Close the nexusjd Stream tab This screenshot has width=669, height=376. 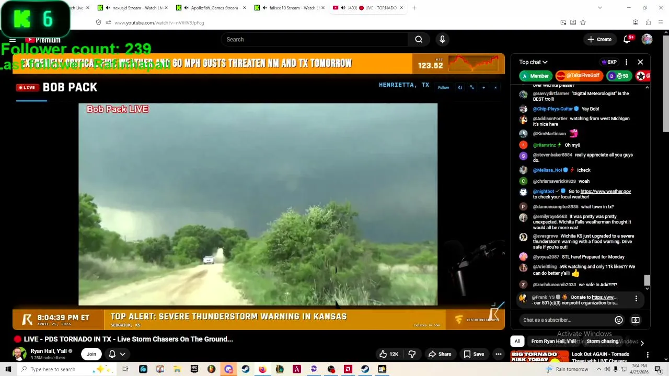point(166,8)
